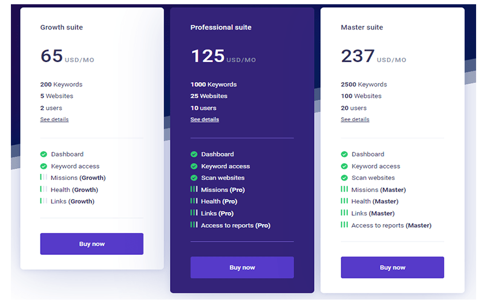The height and width of the screenshot is (302, 484).
Task: Click the Access to reports (Master) label
Action: click(391, 225)
